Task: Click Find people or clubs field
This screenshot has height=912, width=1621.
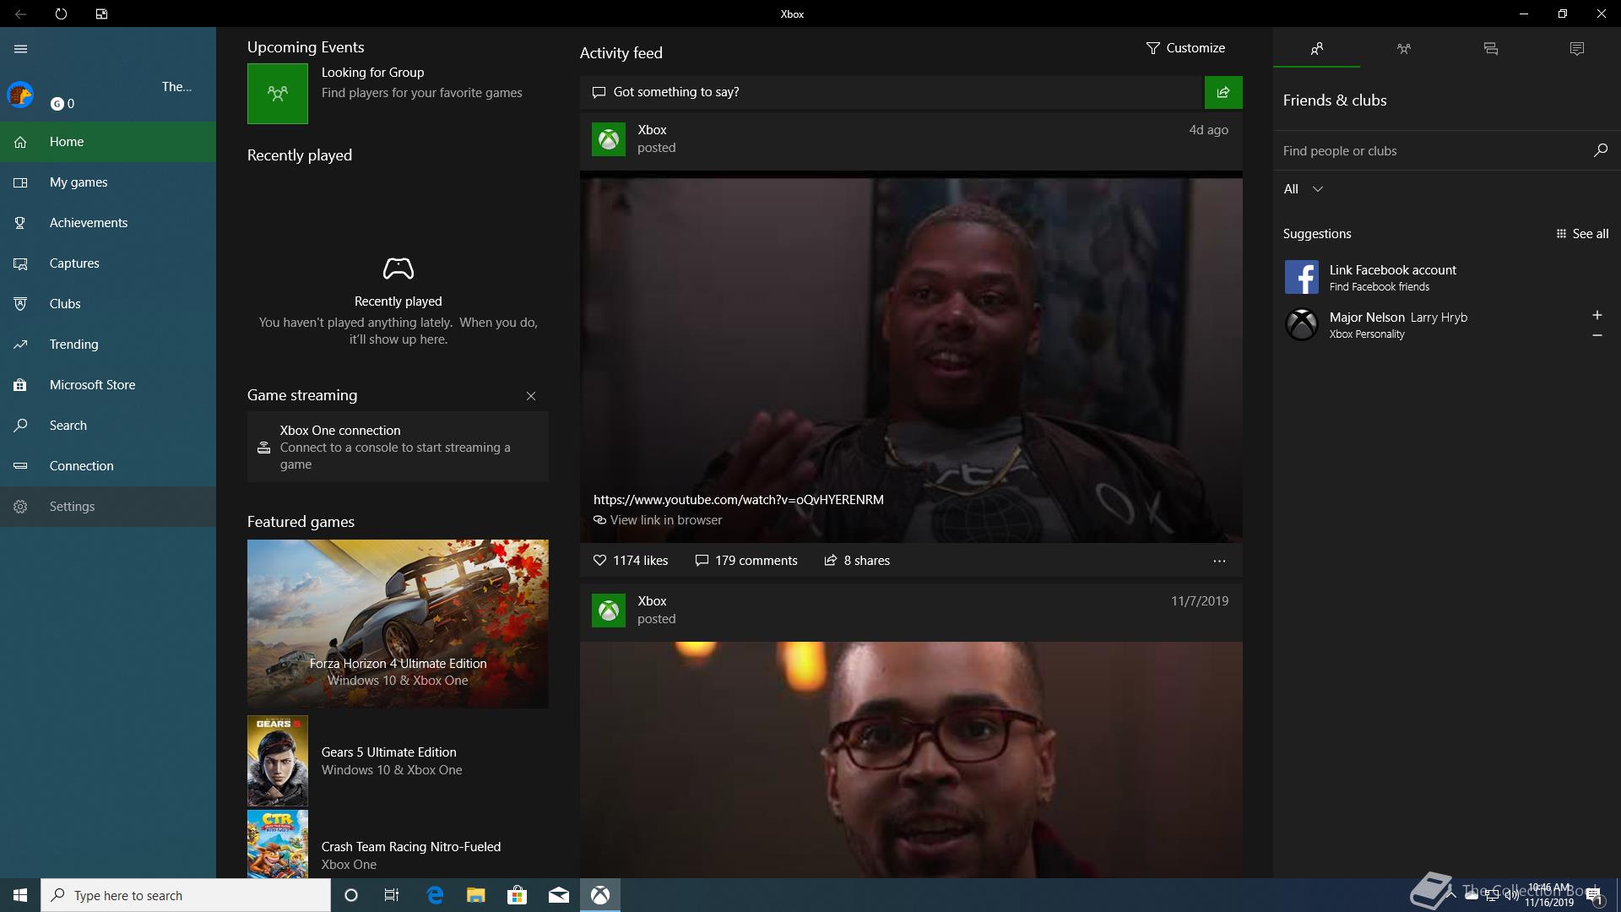Action: pyautogui.click(x=1431, y=151)
